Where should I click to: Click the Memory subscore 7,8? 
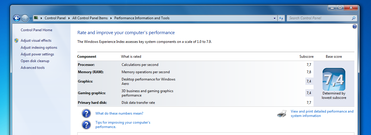pos(309,72)
